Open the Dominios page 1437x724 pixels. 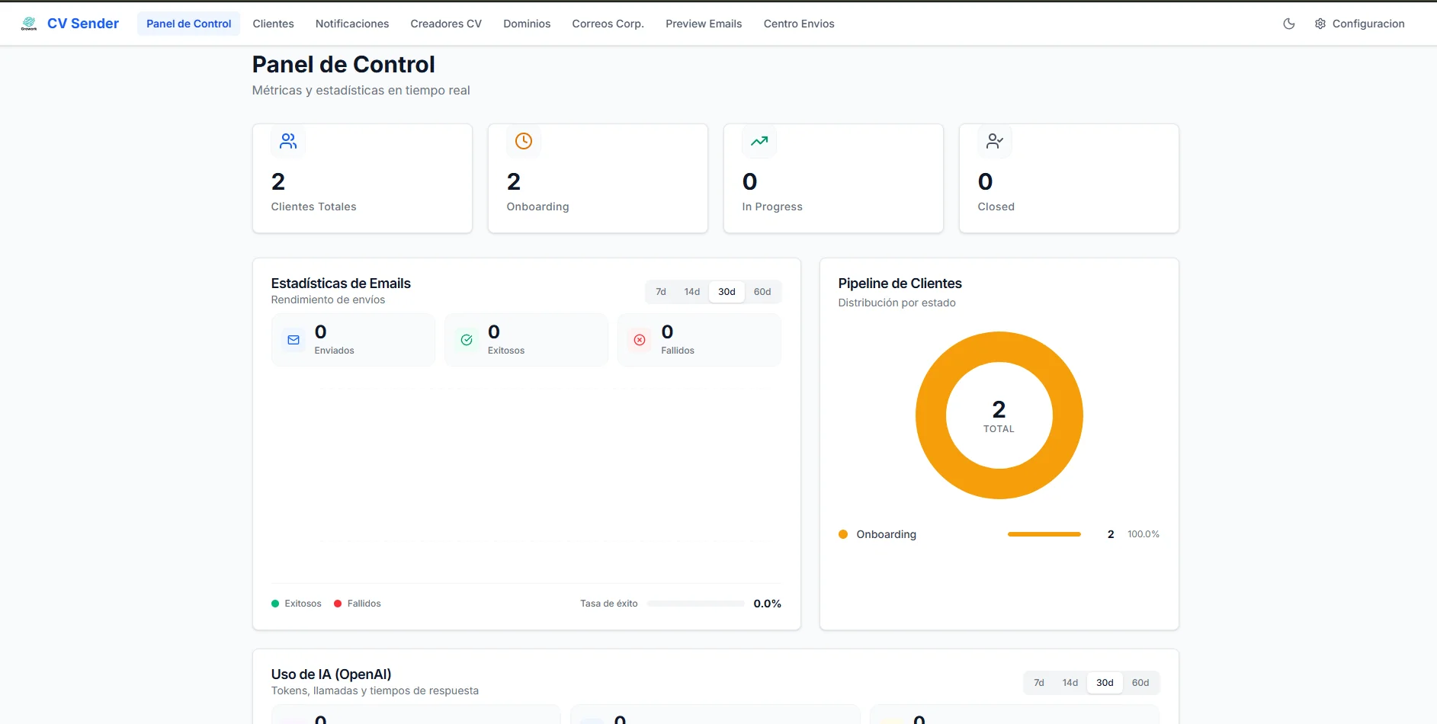pyautogui.click(x=527, y=24)
